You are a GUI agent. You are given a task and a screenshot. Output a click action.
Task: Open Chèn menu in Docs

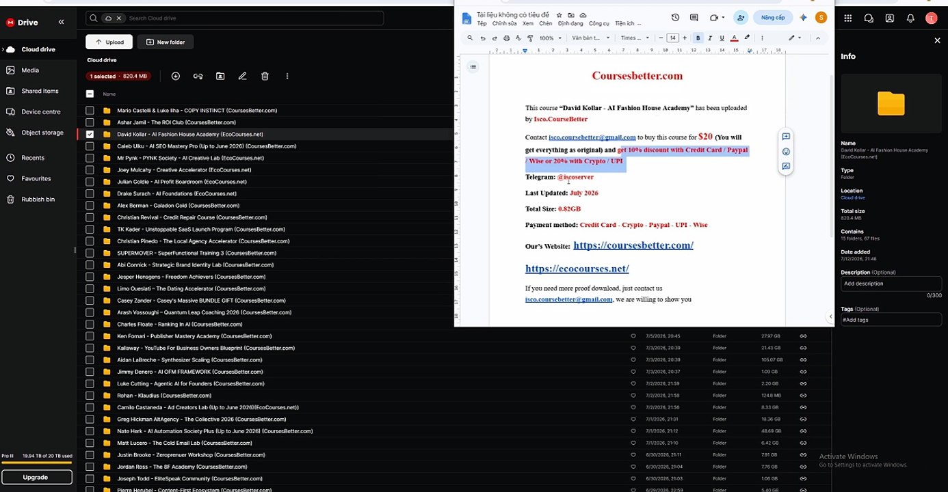click(545, 24)
